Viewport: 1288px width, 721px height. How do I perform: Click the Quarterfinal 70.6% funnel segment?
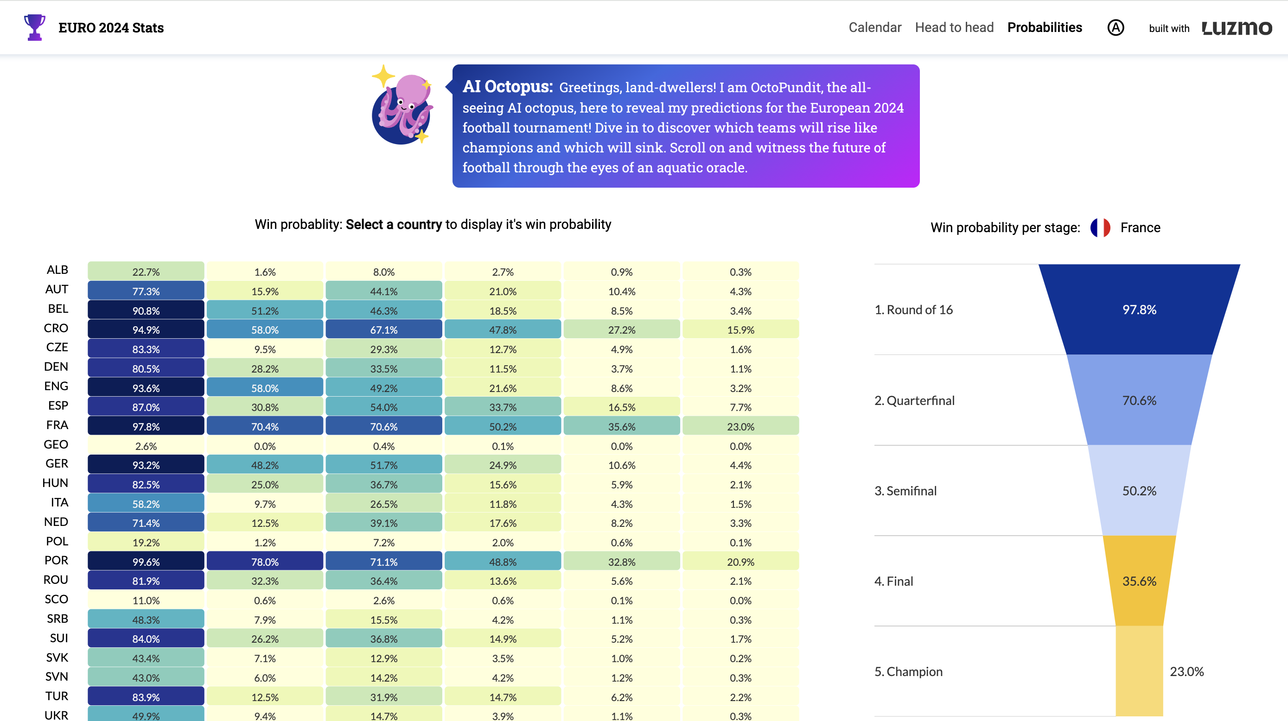coord(1139,400)
